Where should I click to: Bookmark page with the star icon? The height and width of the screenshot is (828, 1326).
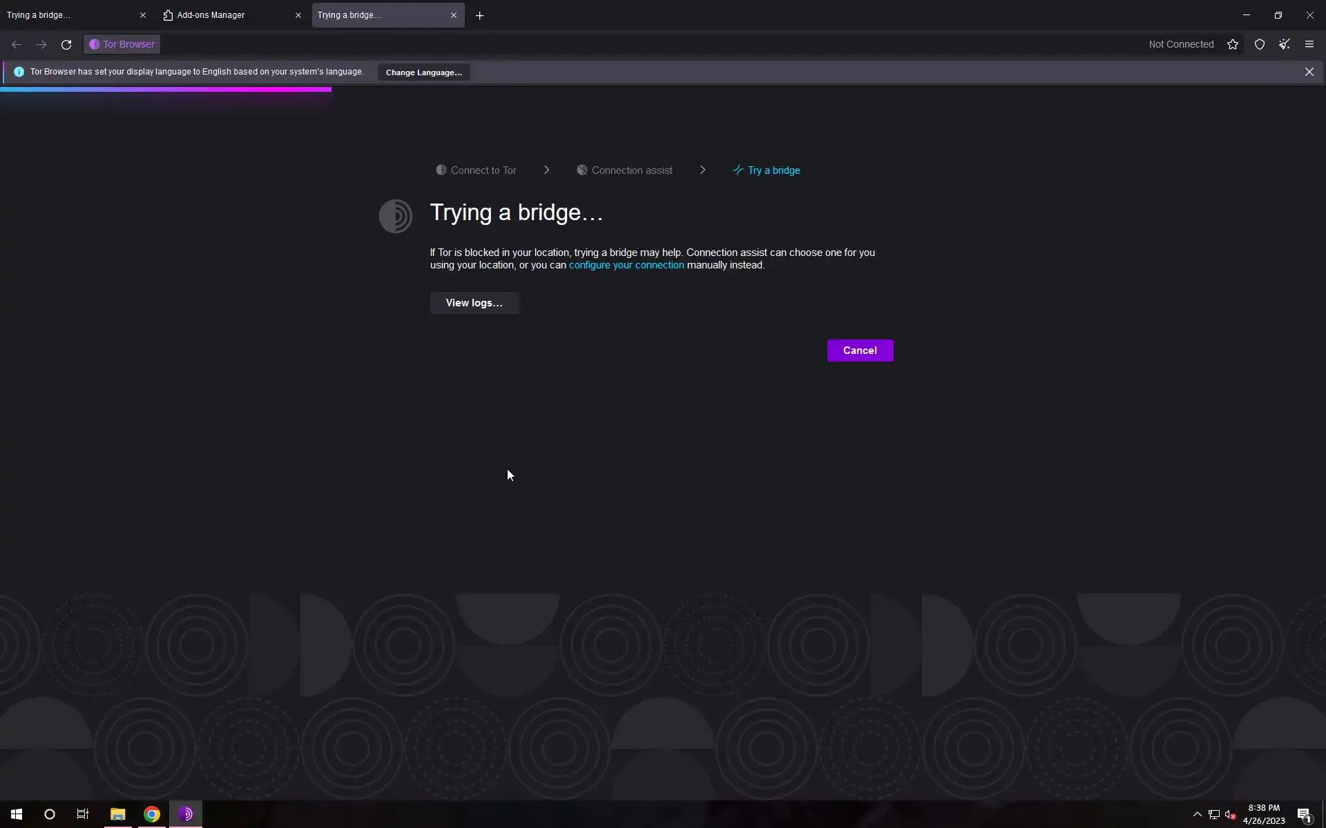[1233, 44]
